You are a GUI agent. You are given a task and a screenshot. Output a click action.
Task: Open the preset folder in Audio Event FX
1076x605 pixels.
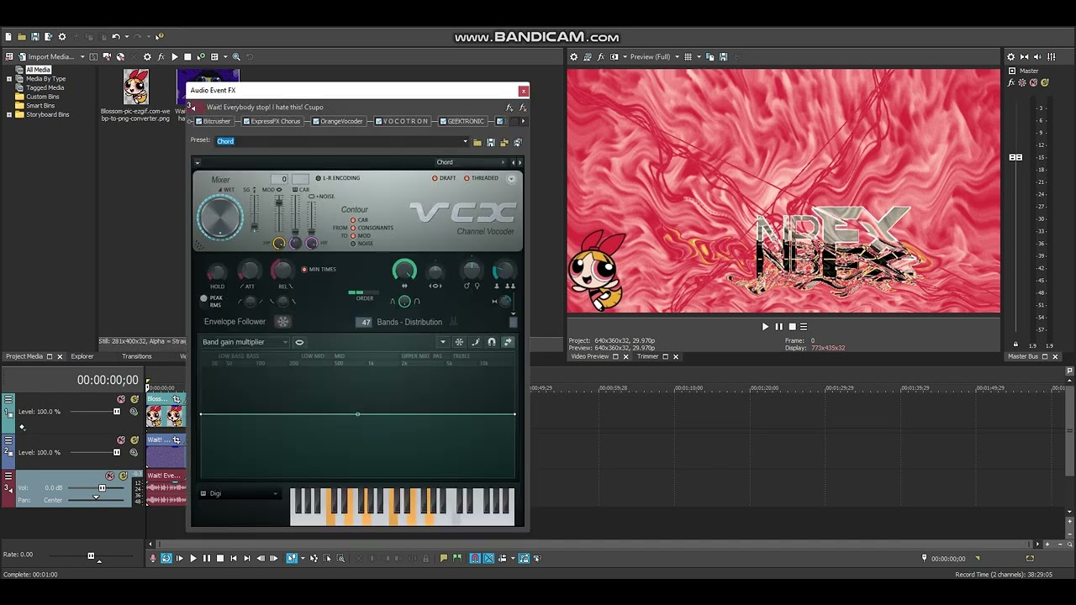[477, 142]
